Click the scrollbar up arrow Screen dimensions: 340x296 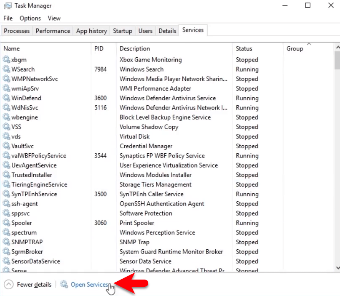[337, 47]
